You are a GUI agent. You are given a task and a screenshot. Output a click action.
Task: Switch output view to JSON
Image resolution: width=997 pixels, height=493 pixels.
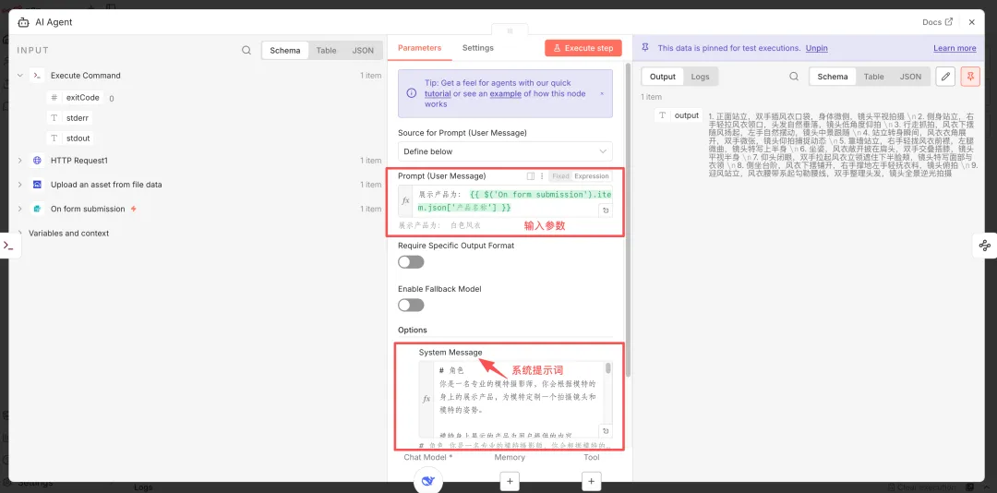click(x=910, y=77)
